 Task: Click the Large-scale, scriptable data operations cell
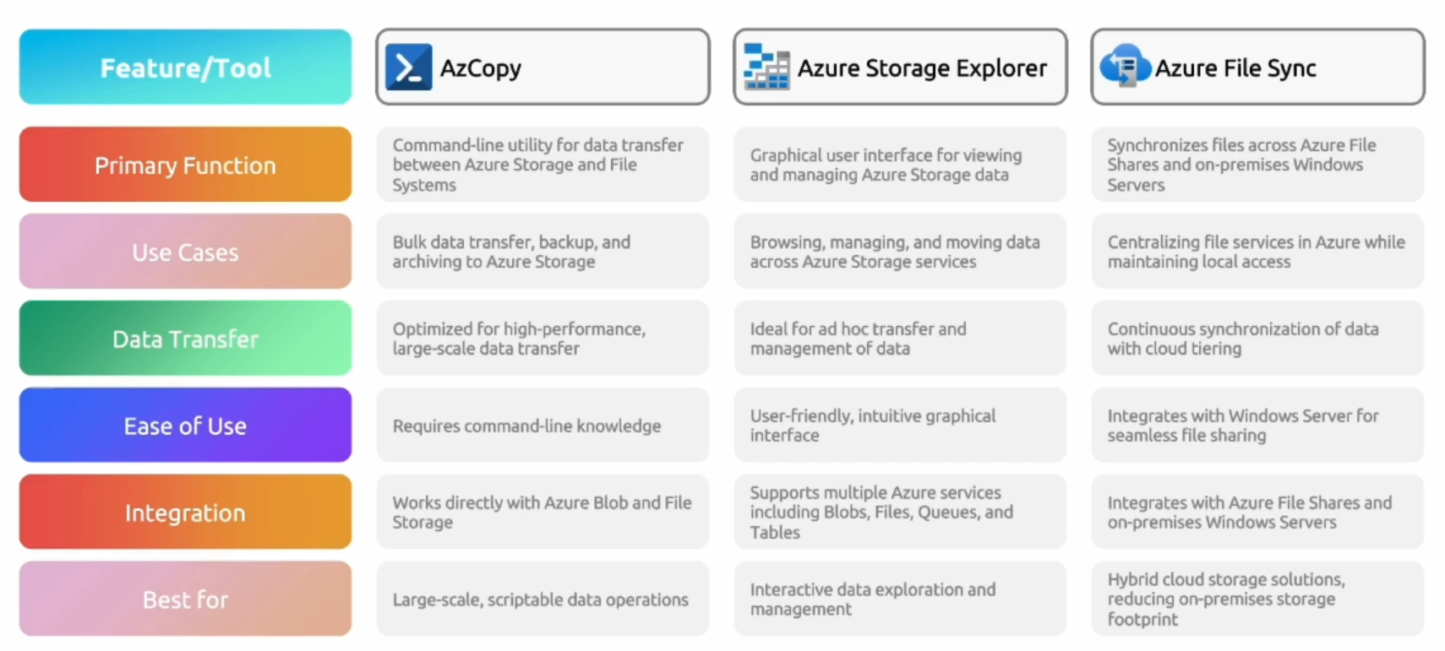pos(543,599)
